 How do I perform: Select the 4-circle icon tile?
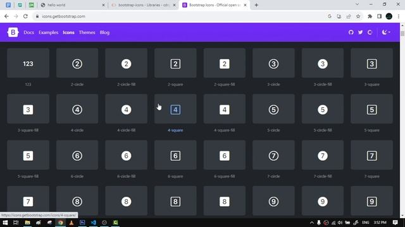[77, 108]
